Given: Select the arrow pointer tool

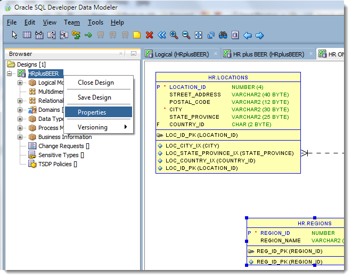Looking at the screenshot, I should click(x=14, y=35).
